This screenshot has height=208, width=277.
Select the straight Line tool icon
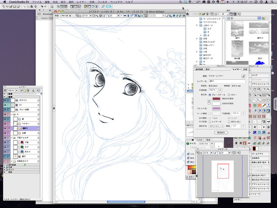pyautogui.click(x=254, y=100)
